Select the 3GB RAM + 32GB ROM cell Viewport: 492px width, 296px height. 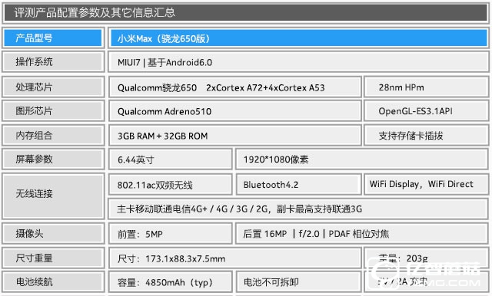click(235, 136)
